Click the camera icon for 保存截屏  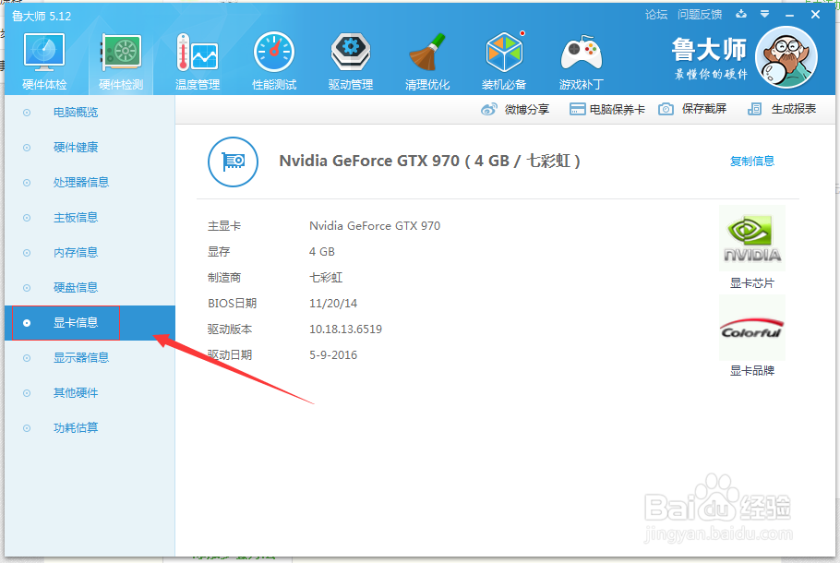[666, 109]
